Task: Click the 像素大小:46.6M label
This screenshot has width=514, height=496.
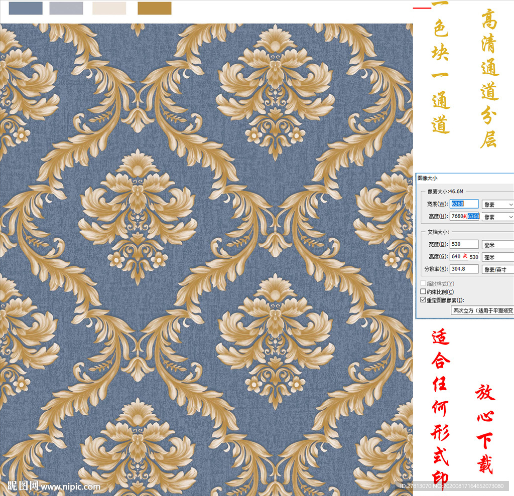Action: coord(446,191)
